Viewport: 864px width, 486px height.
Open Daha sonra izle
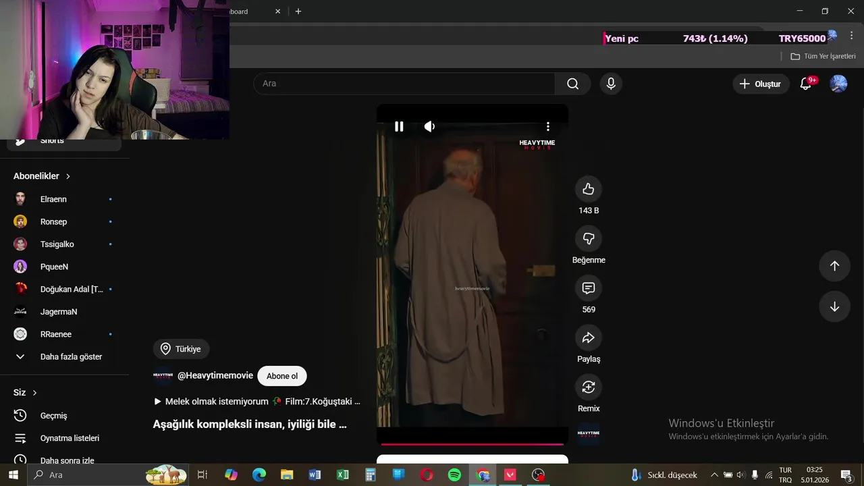[64, 460]
